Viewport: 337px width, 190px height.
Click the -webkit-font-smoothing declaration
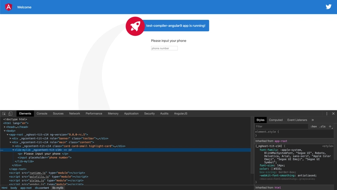coord(288,176)
